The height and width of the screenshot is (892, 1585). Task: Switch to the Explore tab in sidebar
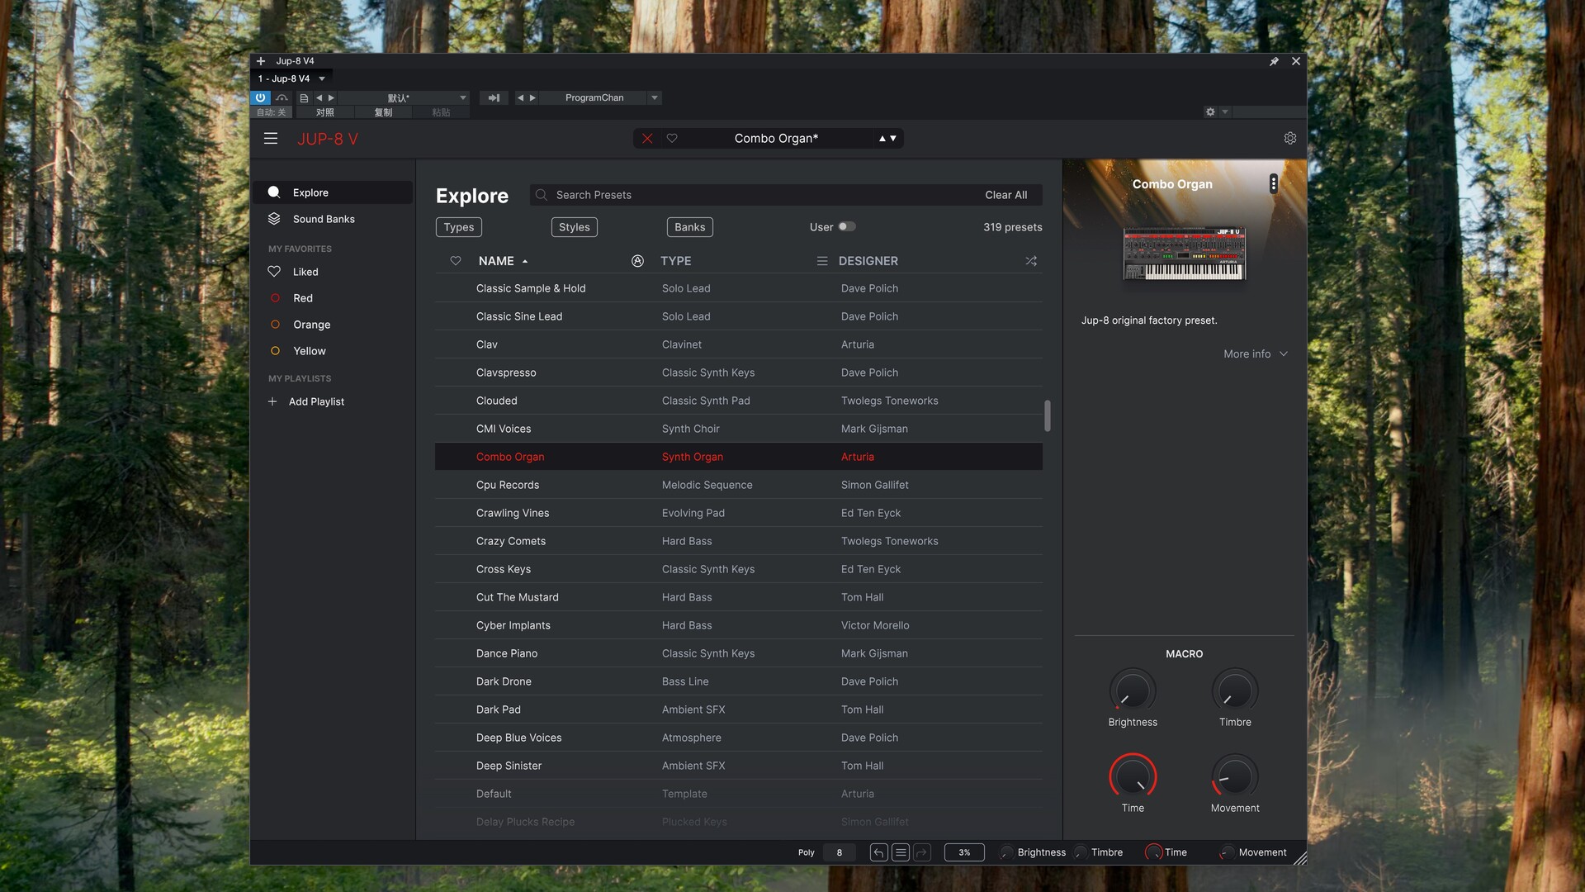coord(332,192)
